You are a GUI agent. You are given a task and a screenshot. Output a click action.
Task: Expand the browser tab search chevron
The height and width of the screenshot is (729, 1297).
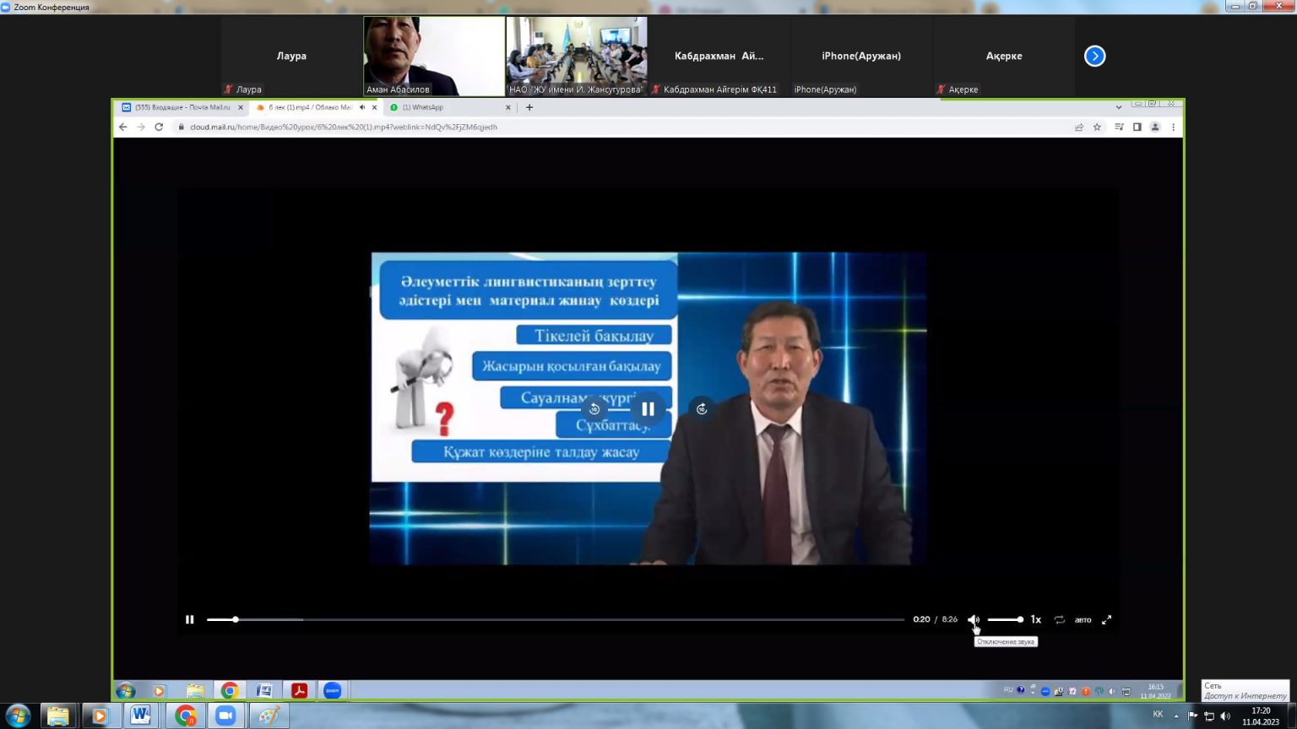coord(1119,107)
